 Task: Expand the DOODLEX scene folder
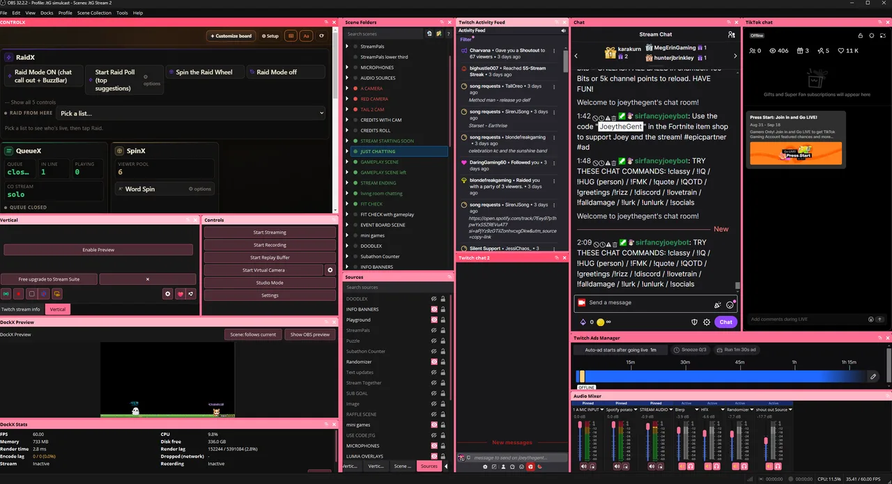(347, 246)
